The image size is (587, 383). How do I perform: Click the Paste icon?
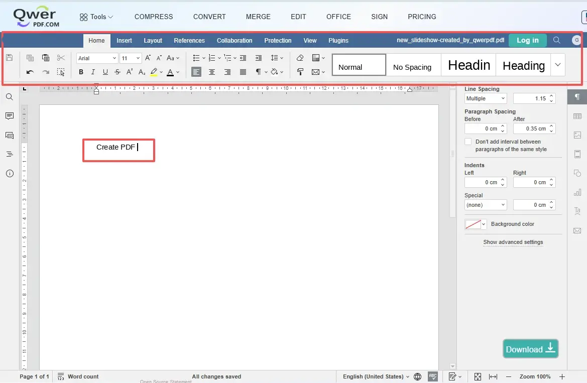pos(46,58)
